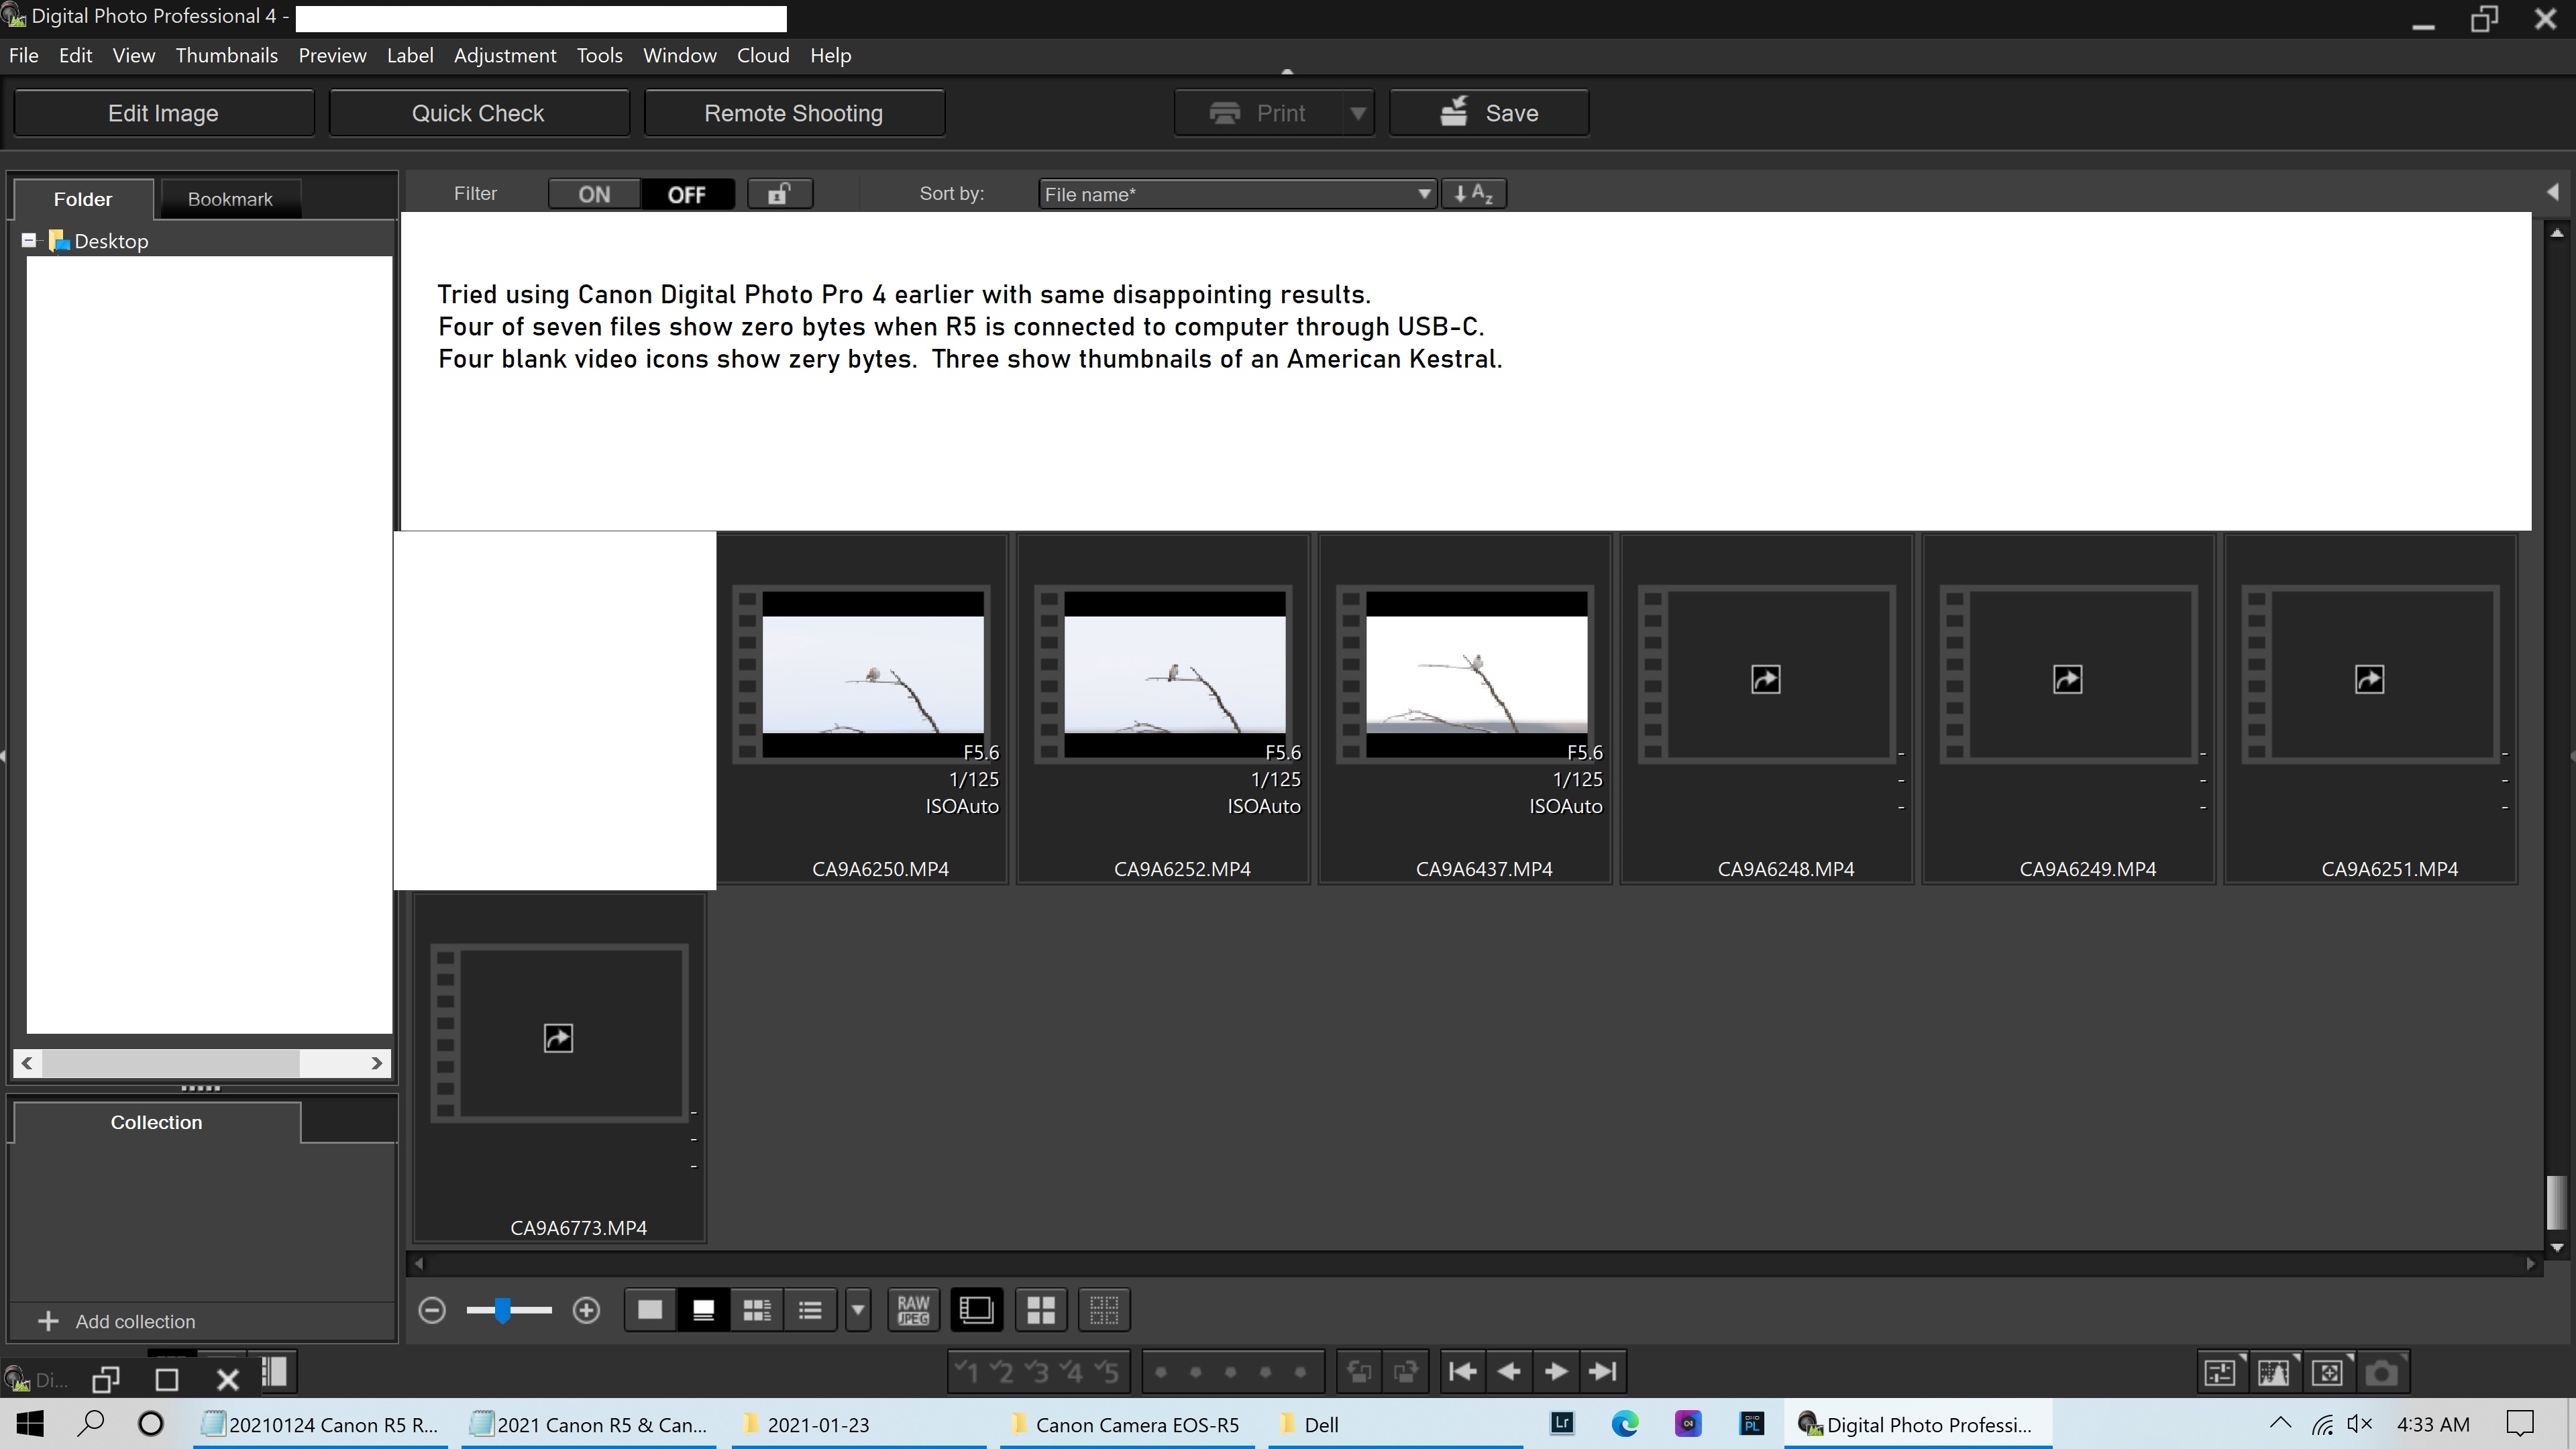Viewport: 2576px width, 1449px height.
Task: Toggle Filter from OFF to ON
Action: [x=594, y=193]
